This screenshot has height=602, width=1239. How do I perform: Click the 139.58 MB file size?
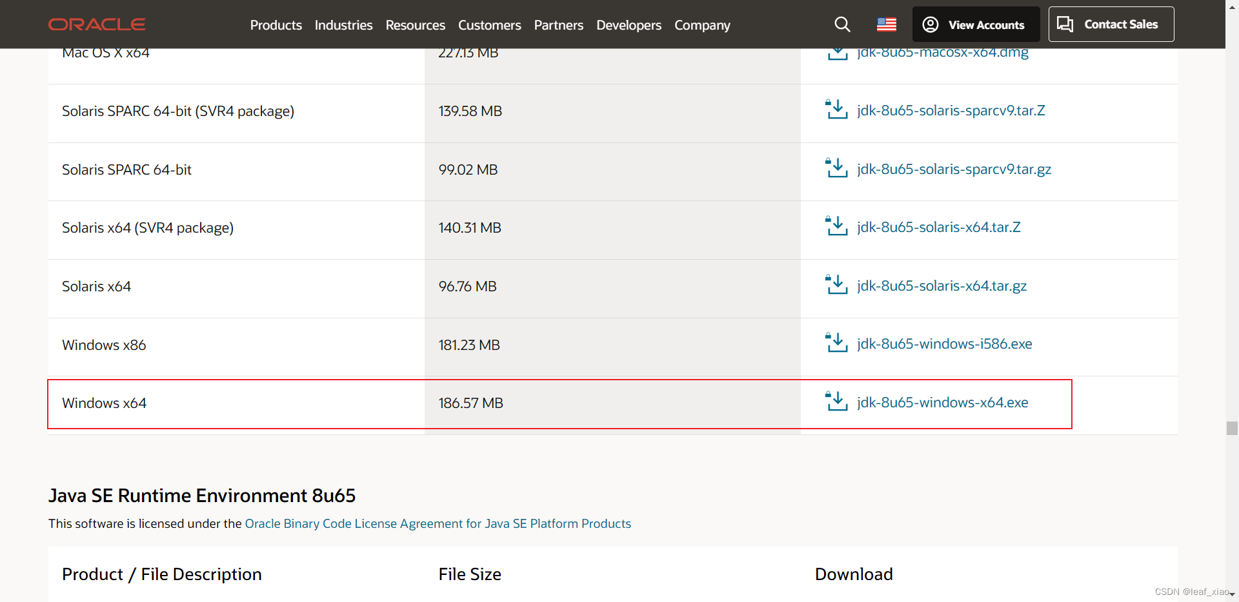click(470, 111)
